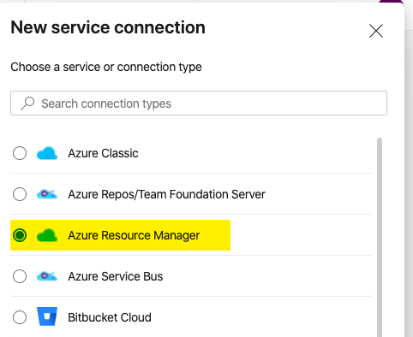Click the magnifying glass search icon
Screen dimensions: 413x337
[x=27, y=103]
